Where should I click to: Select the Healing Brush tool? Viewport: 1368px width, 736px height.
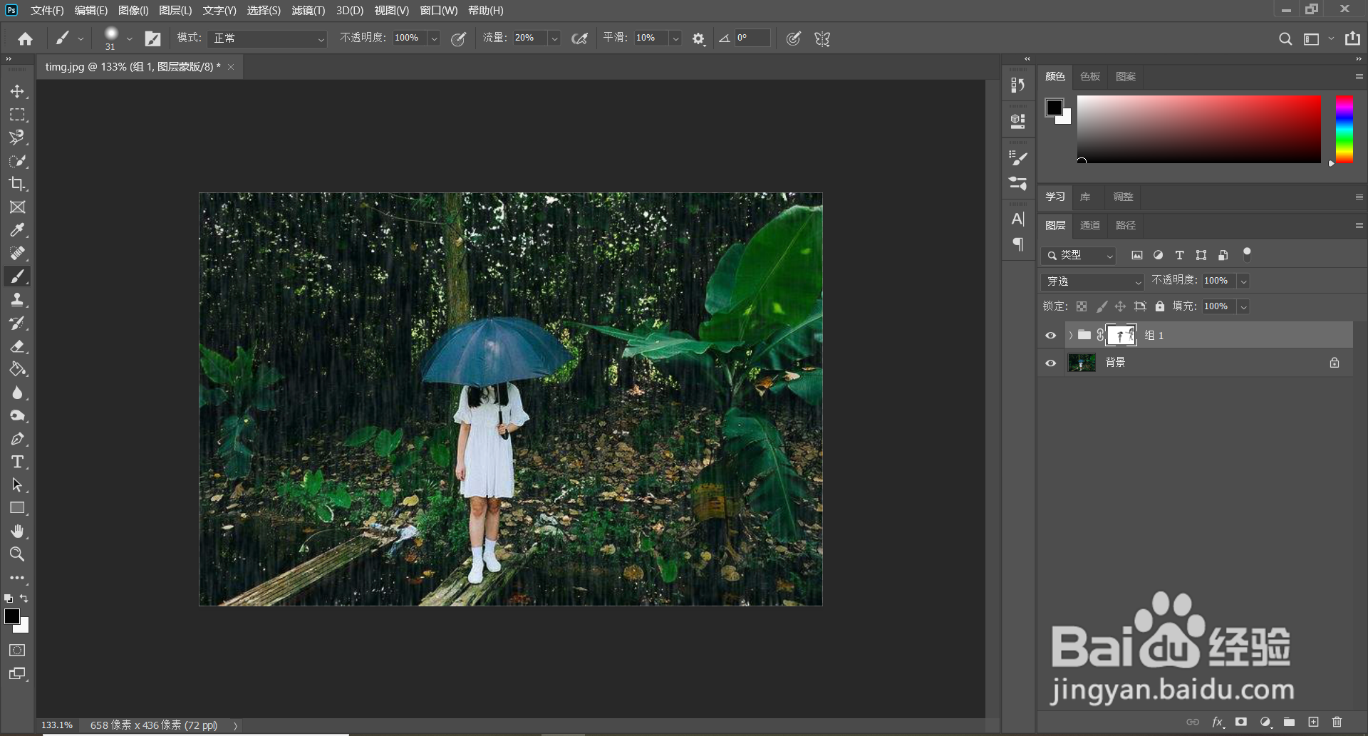(17, 254)
